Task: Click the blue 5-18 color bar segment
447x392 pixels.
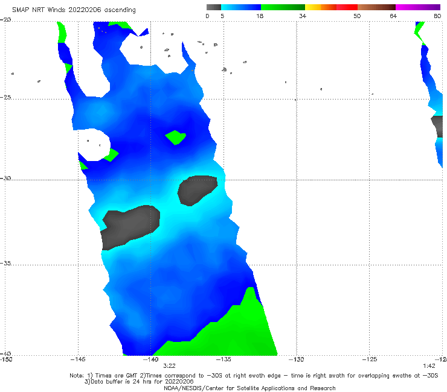Action: [241, 7]
